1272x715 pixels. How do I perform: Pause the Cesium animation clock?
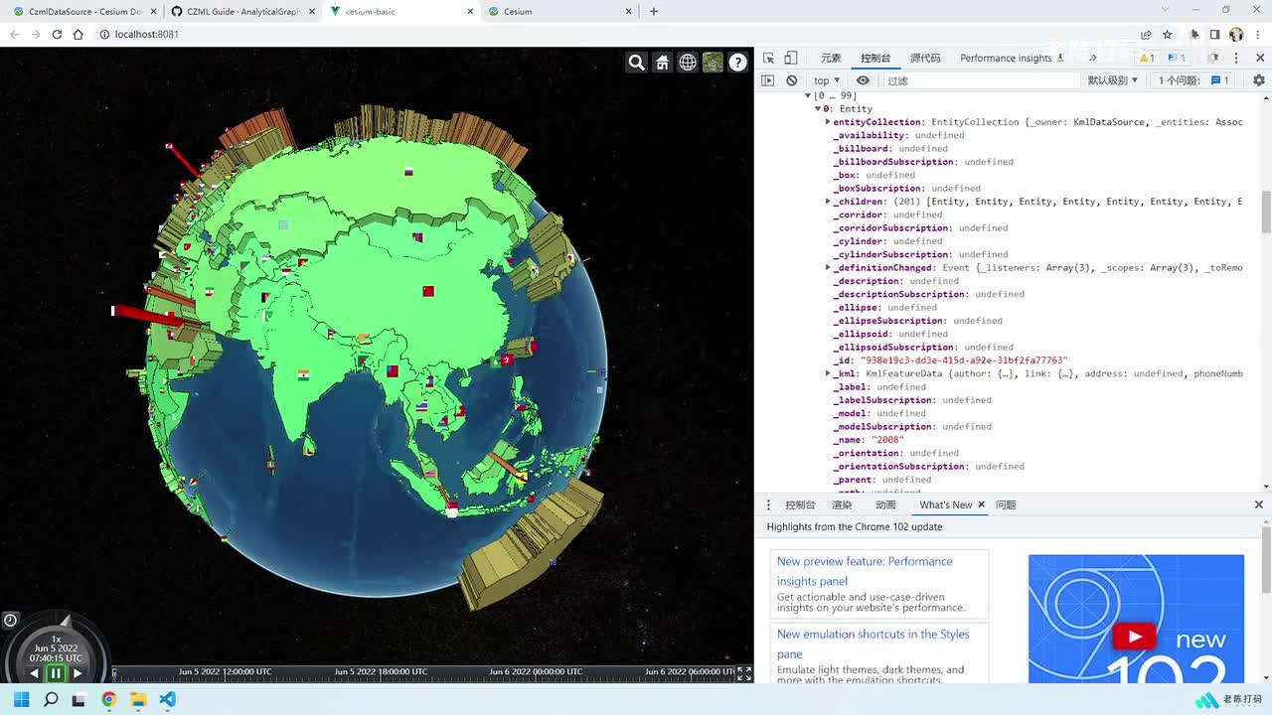[56, 673]
